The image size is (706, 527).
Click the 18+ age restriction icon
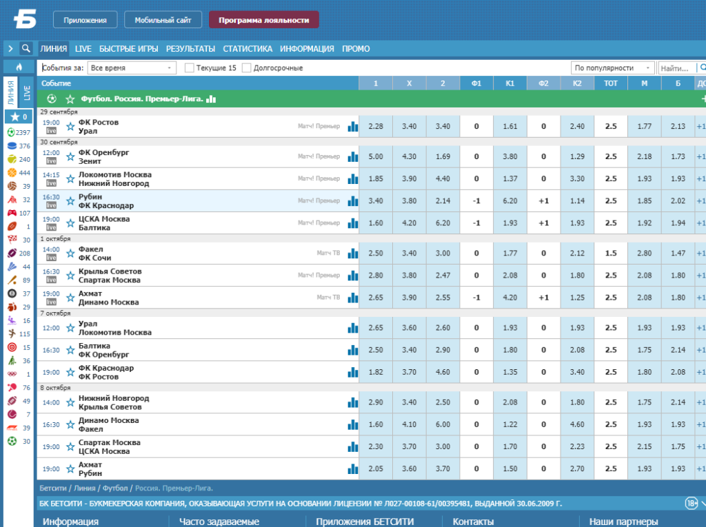pos(692,503)
